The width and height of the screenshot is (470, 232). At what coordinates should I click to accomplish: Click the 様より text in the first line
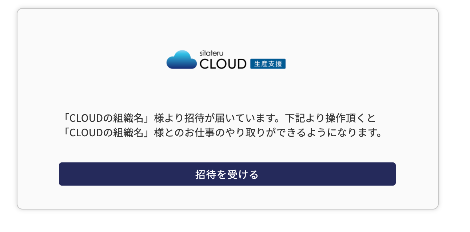click(169, 119)
